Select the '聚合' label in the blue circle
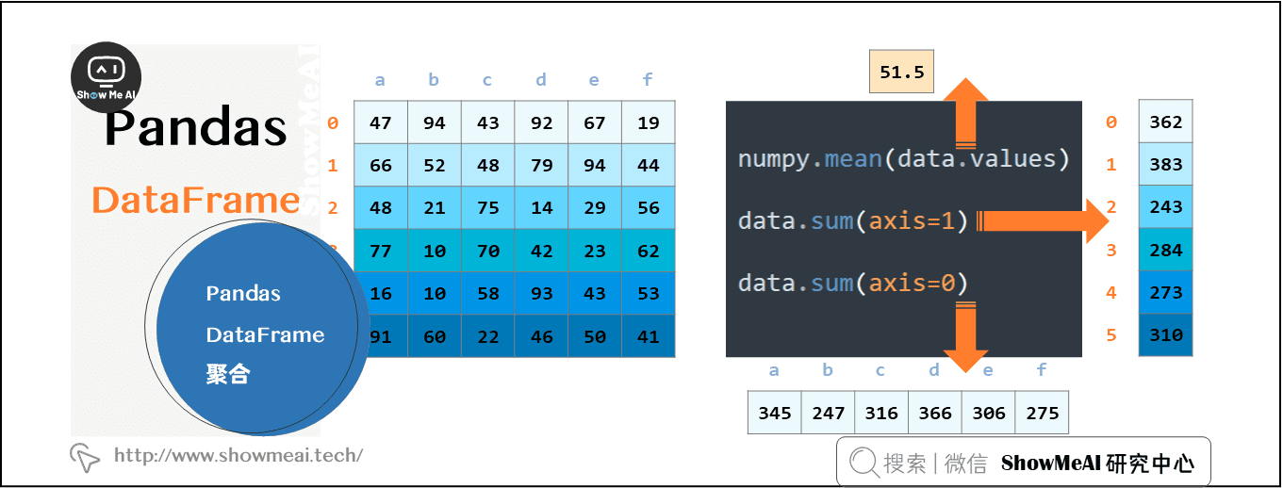Image resolution: width=1283 pixels, height=488 pixels. 228,374
